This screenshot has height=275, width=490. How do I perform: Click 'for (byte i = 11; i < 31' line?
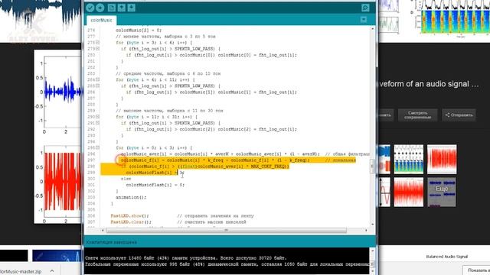(156, 117)
